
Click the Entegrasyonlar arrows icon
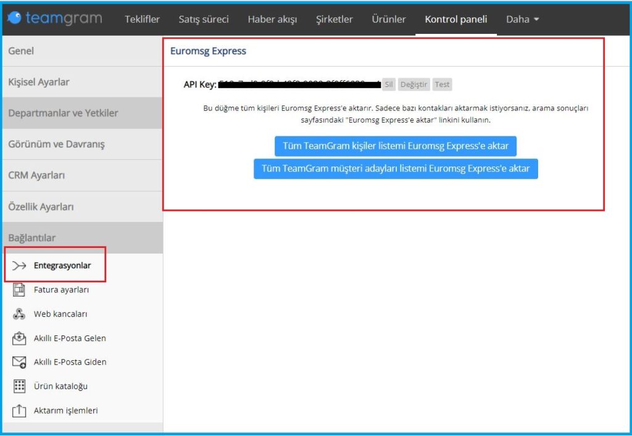(19, 266)
